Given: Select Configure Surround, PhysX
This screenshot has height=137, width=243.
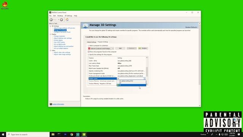Looking at the screenshot, I should coord(62,32).
